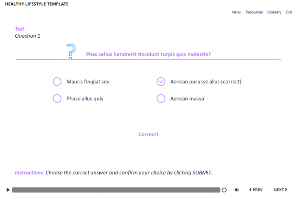Viewport: 297px width, 199px height.
Task: Select "Aenean purusse allus (correct)" radio button
Action: click(161, 82)
